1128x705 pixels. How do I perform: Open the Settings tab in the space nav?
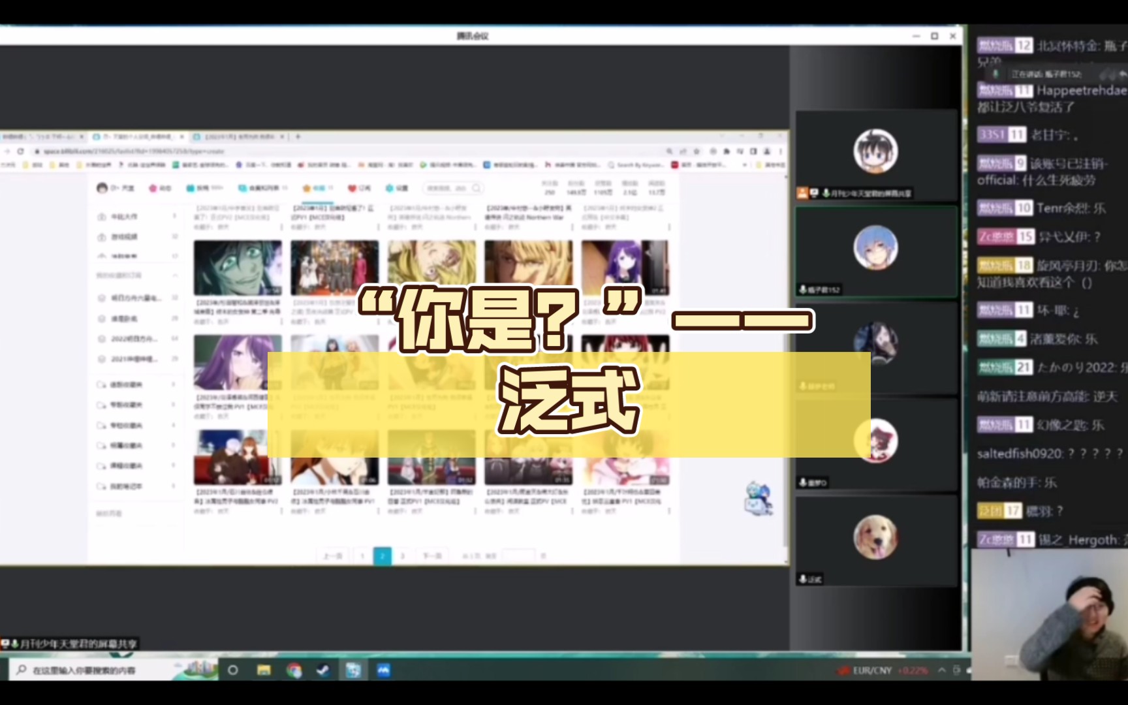(x=397, y=188)
